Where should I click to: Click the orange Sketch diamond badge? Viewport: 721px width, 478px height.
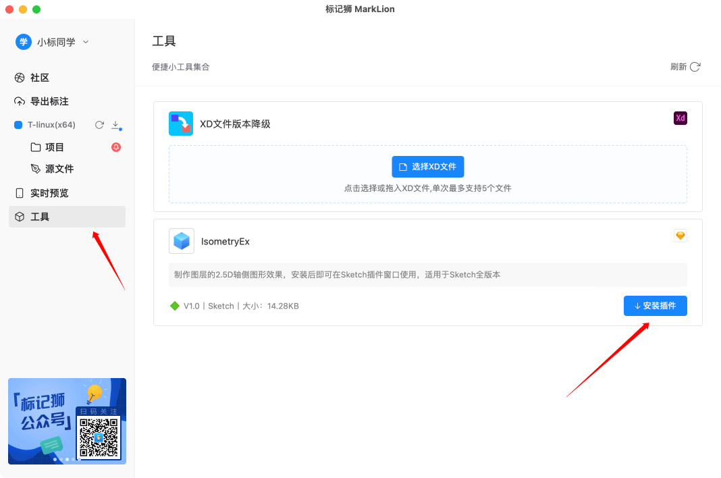(680, 235)
